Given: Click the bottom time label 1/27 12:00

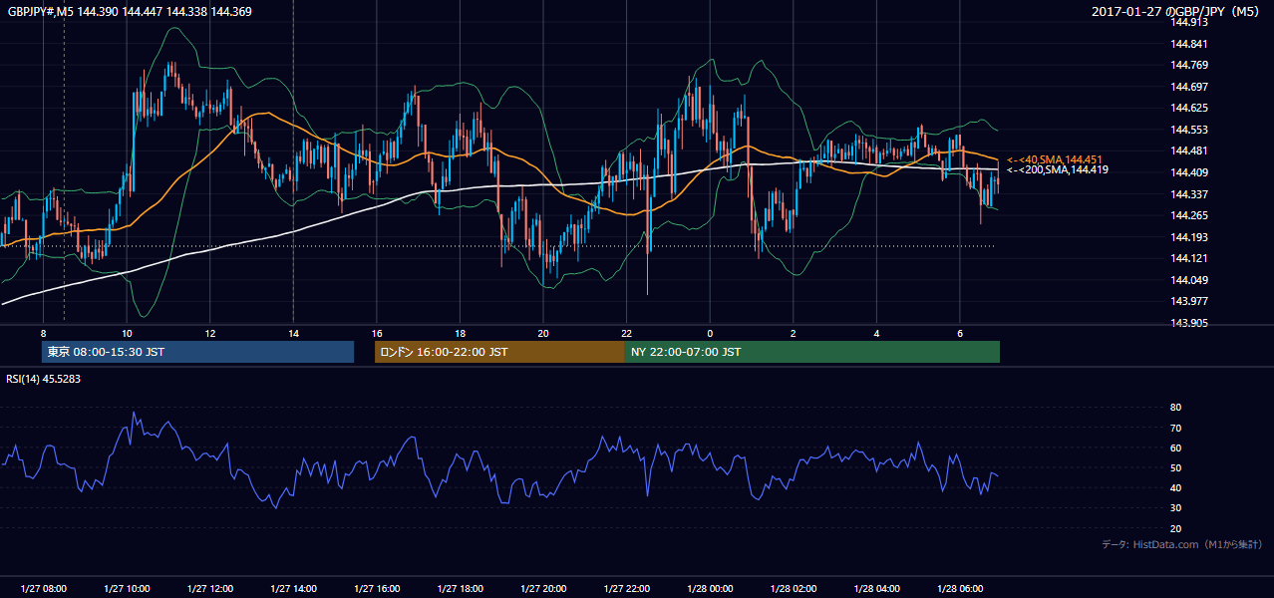Looking at the screenshot, I should 209,589.
